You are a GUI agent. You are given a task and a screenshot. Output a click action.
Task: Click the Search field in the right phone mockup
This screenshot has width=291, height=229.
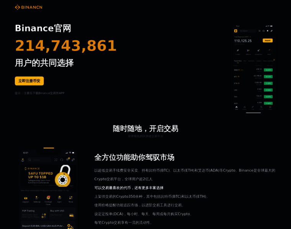[247, 31]
